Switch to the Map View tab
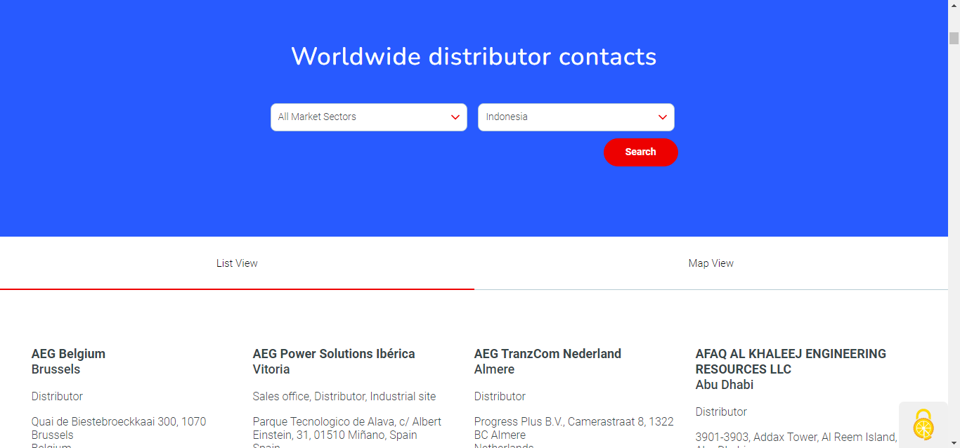The width and height of the screenshot is (960, 448). coord(711,263)
